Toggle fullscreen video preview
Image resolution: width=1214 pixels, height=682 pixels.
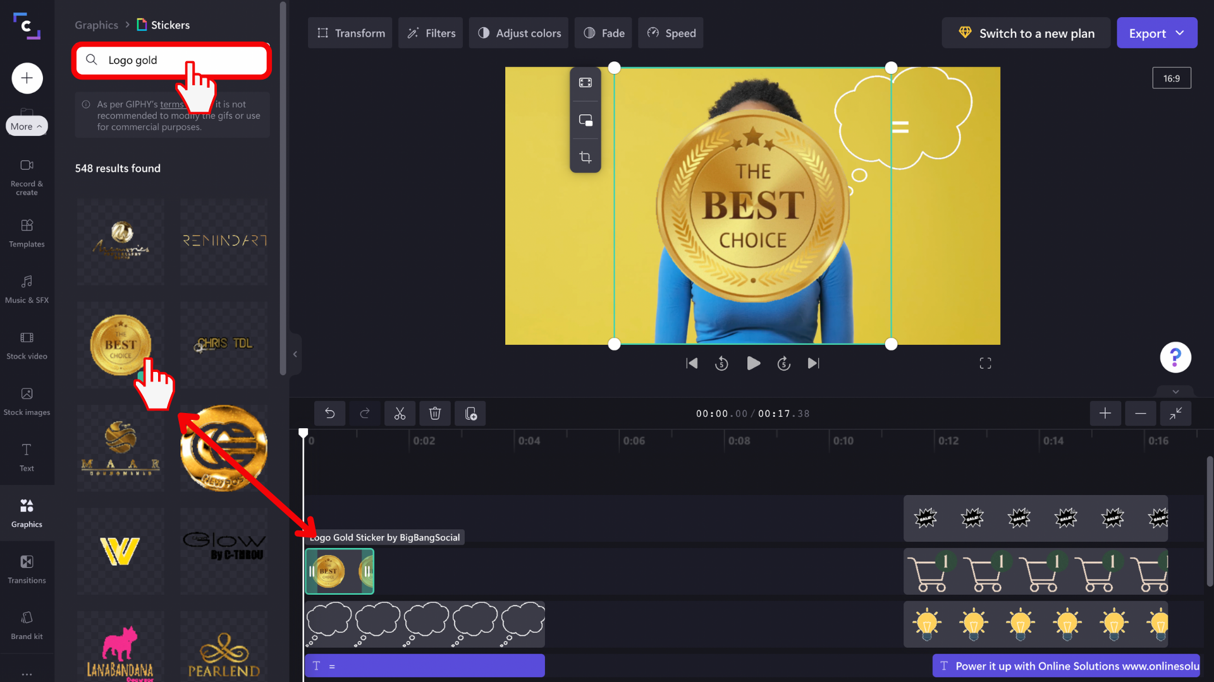(985, 362)
